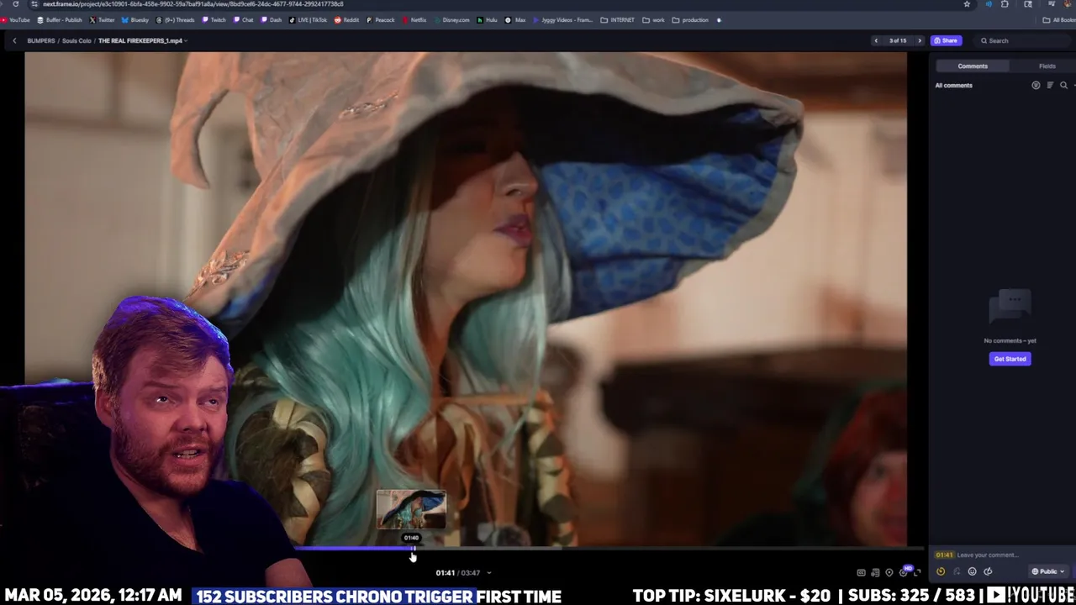Enter fullscreen in the player
The width and height of the screenshot is (1076, 605).
pos(917,572)
